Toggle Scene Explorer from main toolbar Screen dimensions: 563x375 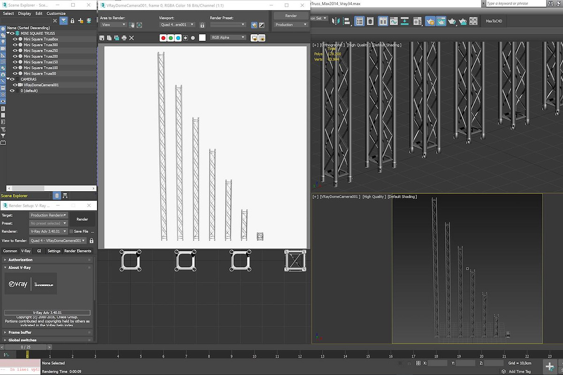click(x=359, y=21)
